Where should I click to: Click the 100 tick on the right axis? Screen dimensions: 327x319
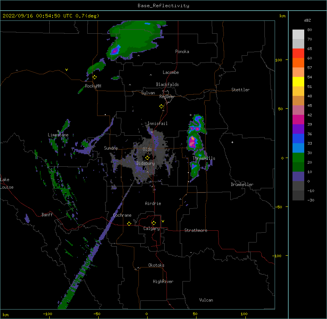278,60
